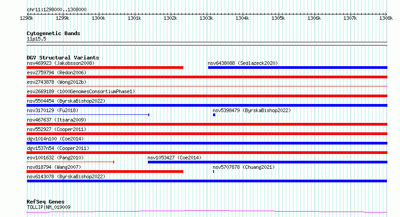Click the nsv6143078 blue variant bar
This screenshot has width=400, height=217.
207,181
